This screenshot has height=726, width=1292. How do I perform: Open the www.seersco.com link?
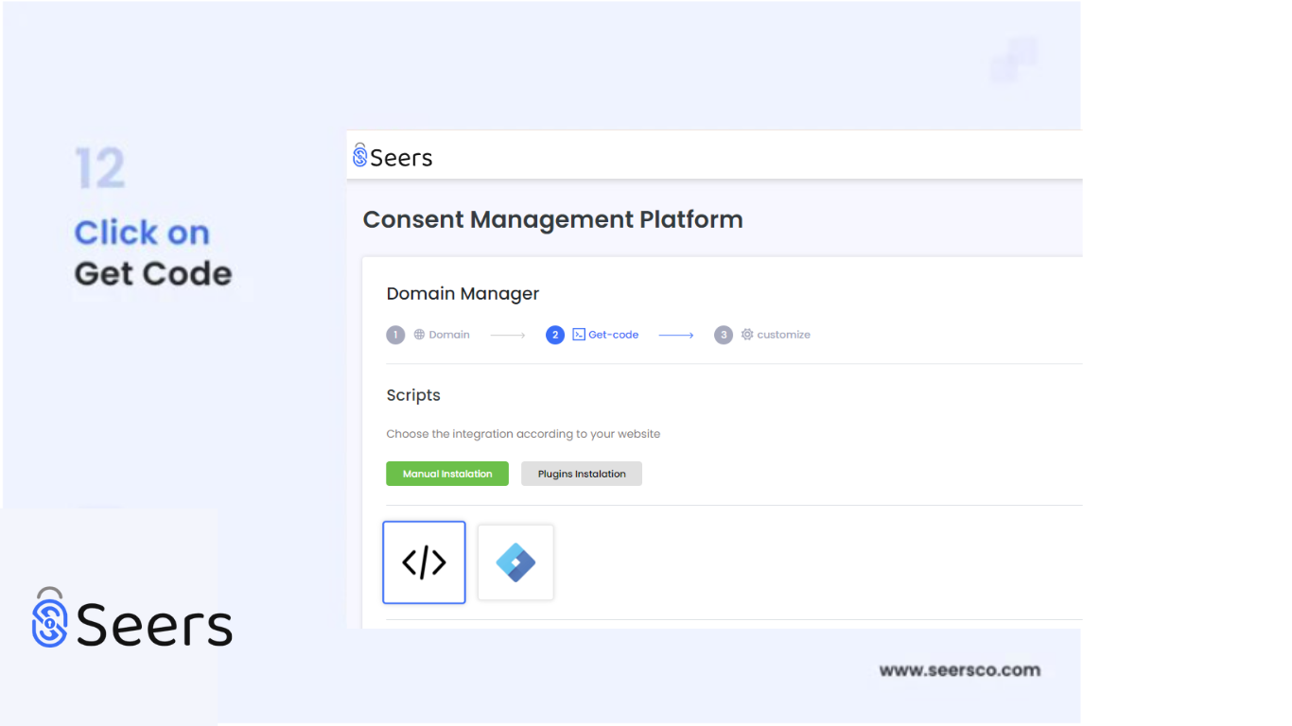[x=960, y=670]
